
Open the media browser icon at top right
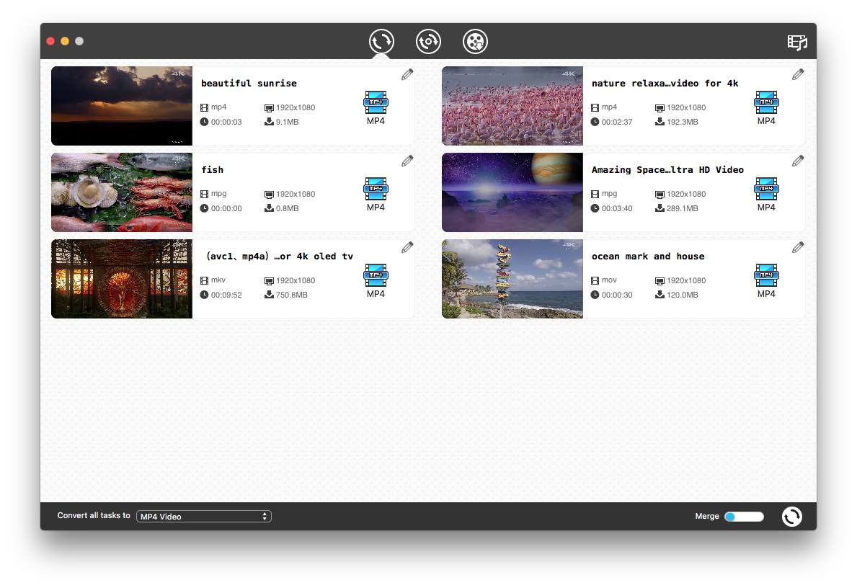796,42
